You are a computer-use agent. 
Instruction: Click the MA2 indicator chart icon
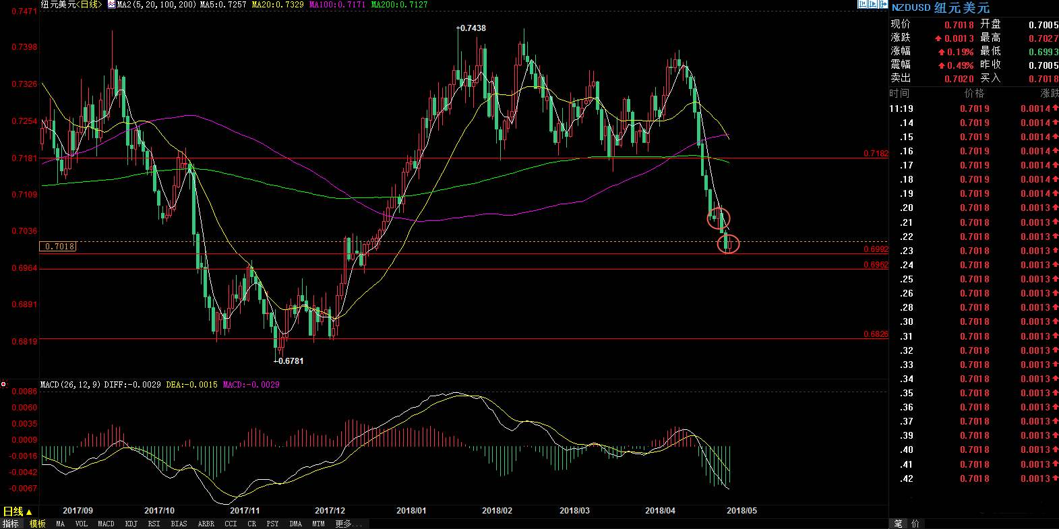tap(111, 5)
